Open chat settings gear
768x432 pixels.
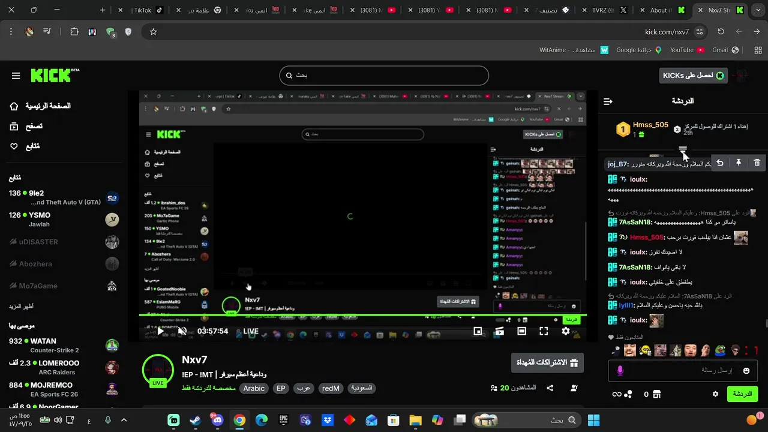[715, 394]
